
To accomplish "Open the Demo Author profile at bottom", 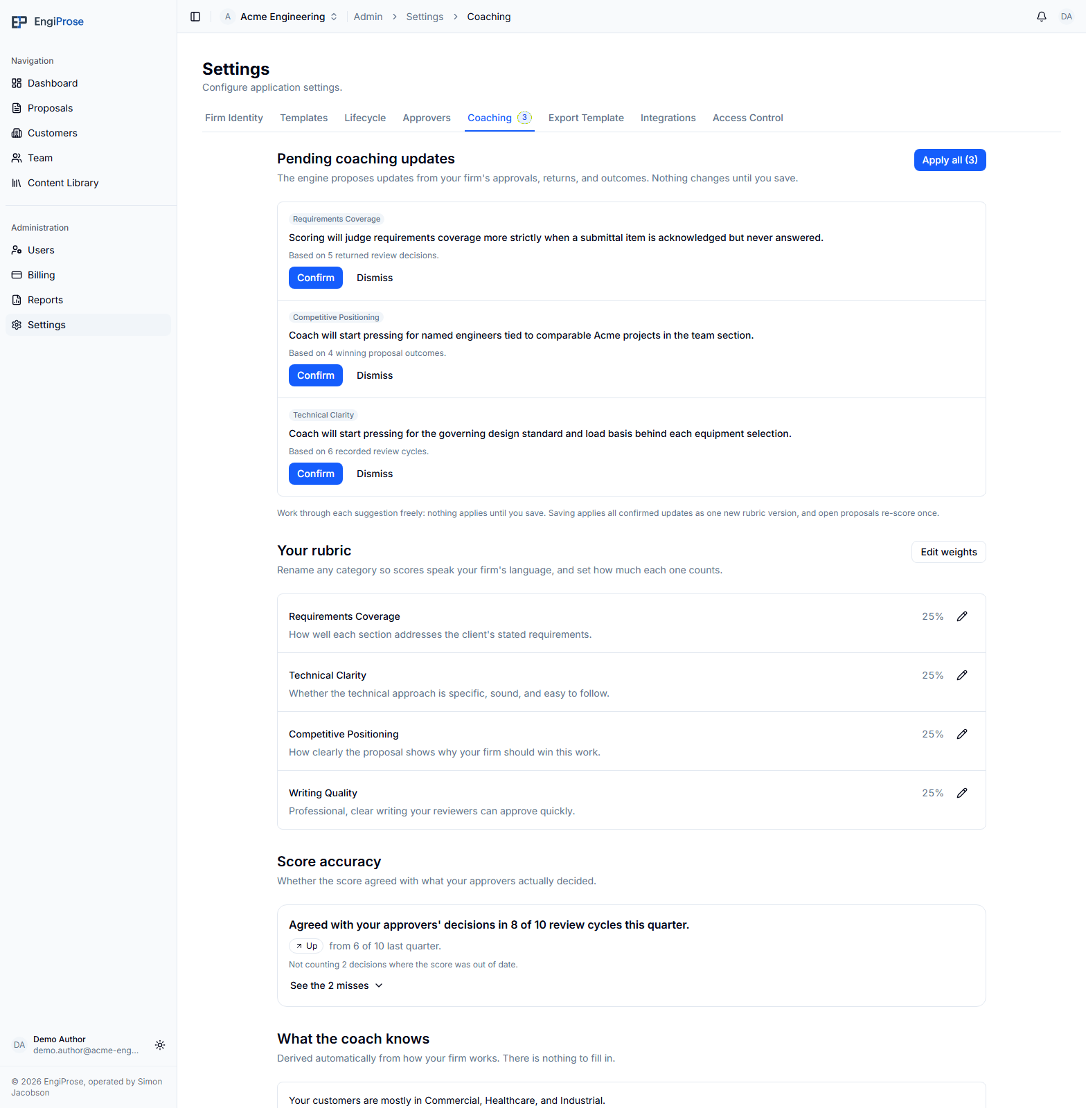I will click(76, 1045).
